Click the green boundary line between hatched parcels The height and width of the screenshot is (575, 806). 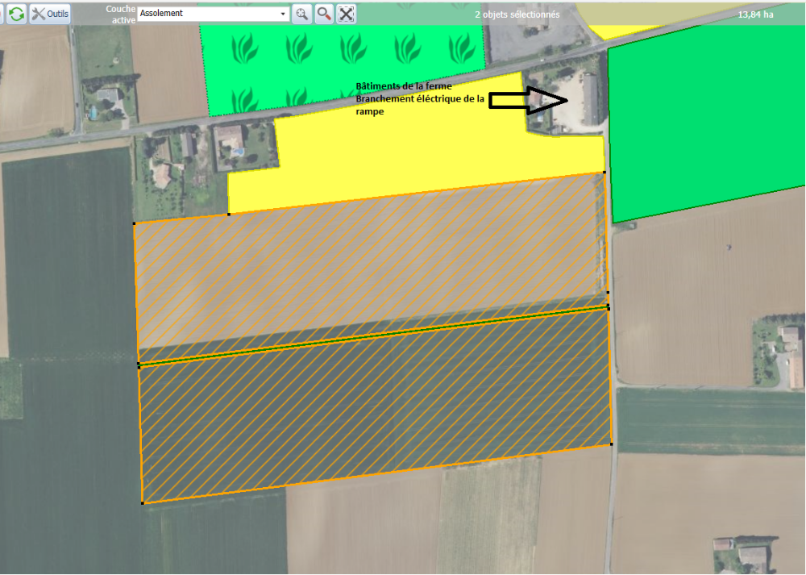pos(371,336)
